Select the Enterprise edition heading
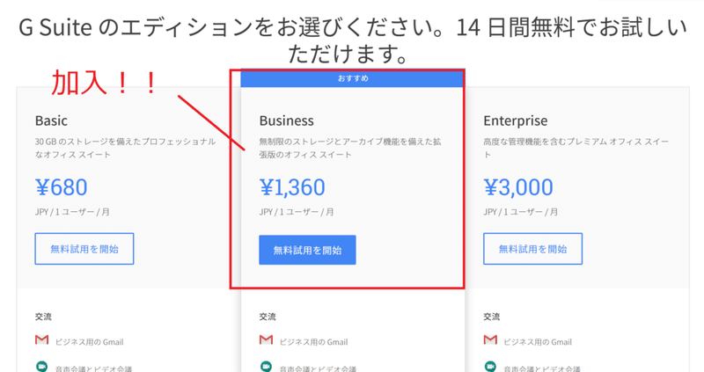The width and height of the screenshot is (704, 372). point(515,120)
